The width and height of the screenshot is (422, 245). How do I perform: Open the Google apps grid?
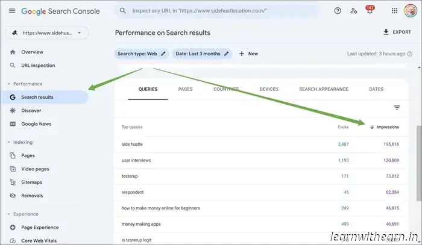(x=394, y=11)
